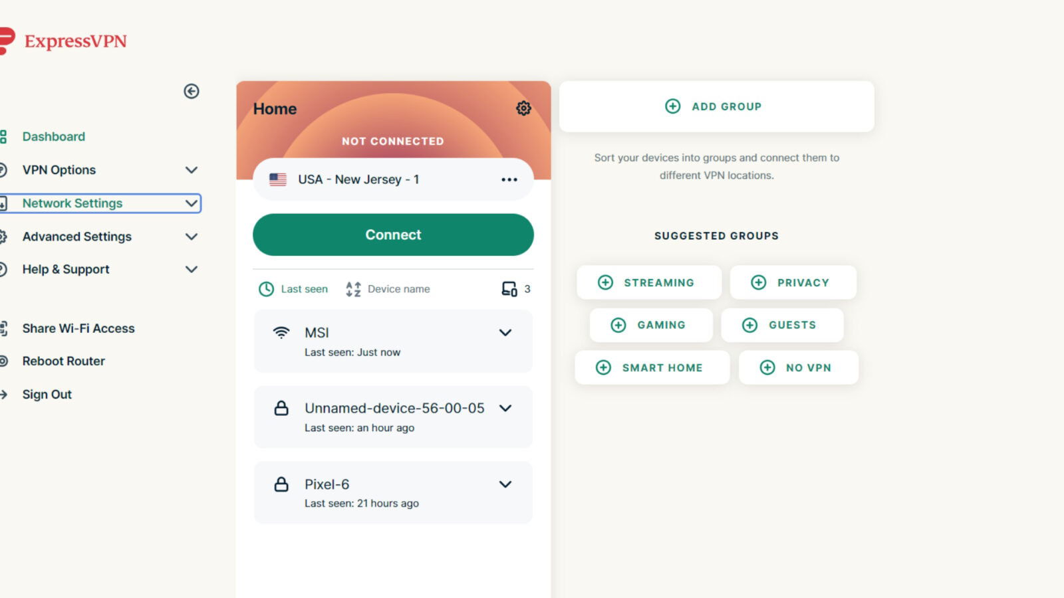Collapse the sidebar with the back arrow icon

(192, 91)
